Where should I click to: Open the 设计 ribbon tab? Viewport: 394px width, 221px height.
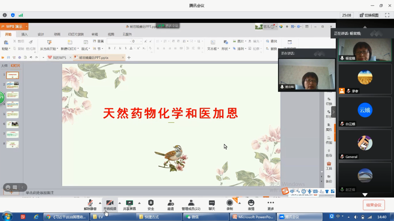[x=41, y=34]
